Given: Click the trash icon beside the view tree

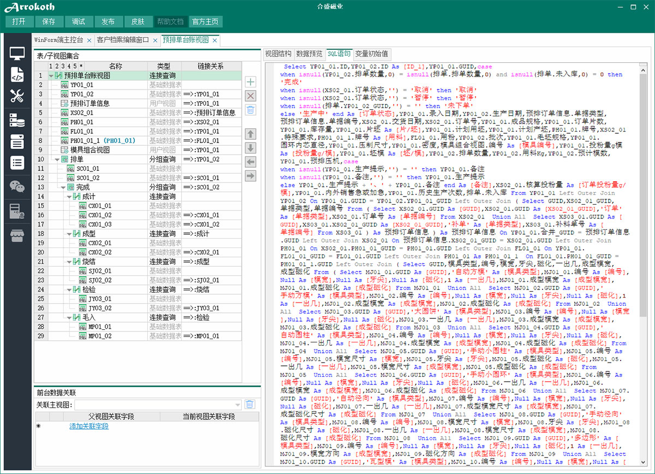Looking at the screenshot, I should [x=251, y=110].
